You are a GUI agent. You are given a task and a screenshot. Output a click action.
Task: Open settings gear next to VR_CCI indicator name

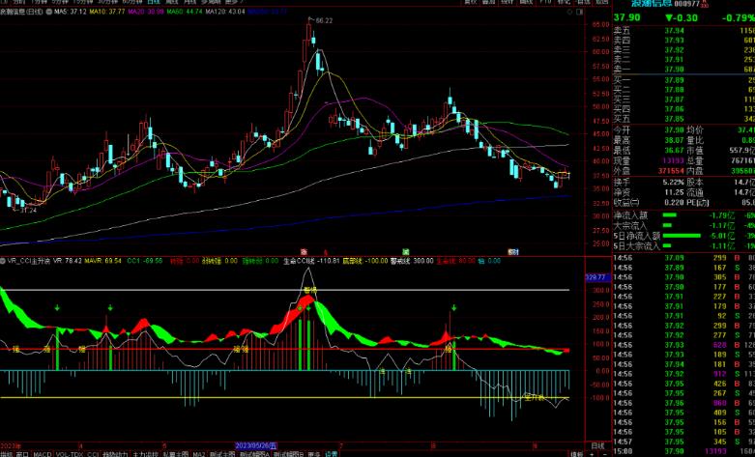(x=3, y=261)
